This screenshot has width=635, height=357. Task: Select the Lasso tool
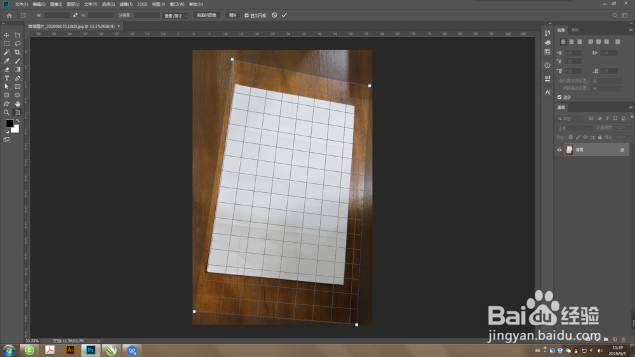17,44
